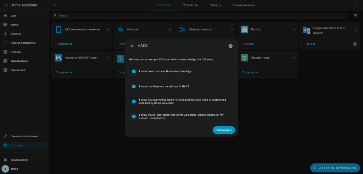363x174 pixels.
Task: Click the Поиск search field
Action: click(199, 16)
